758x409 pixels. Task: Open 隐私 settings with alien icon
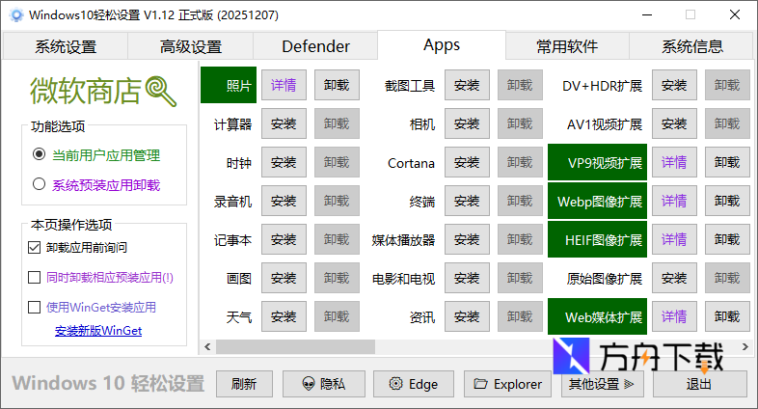pos(323,384)
